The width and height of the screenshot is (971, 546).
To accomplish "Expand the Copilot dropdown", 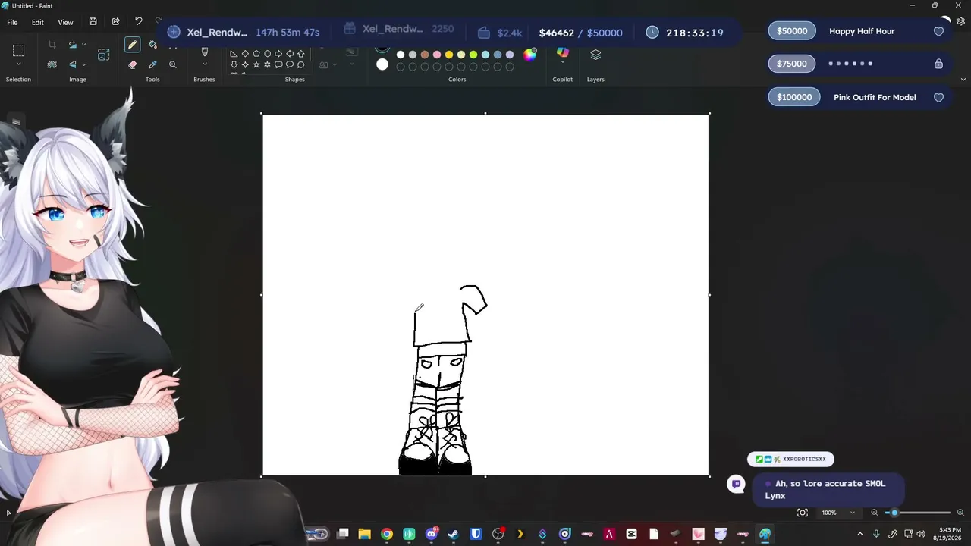I will pos(563,63).
